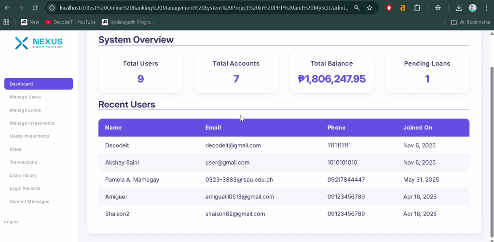
Task: Click the address bar URL
Action: [x=204, y=8]
